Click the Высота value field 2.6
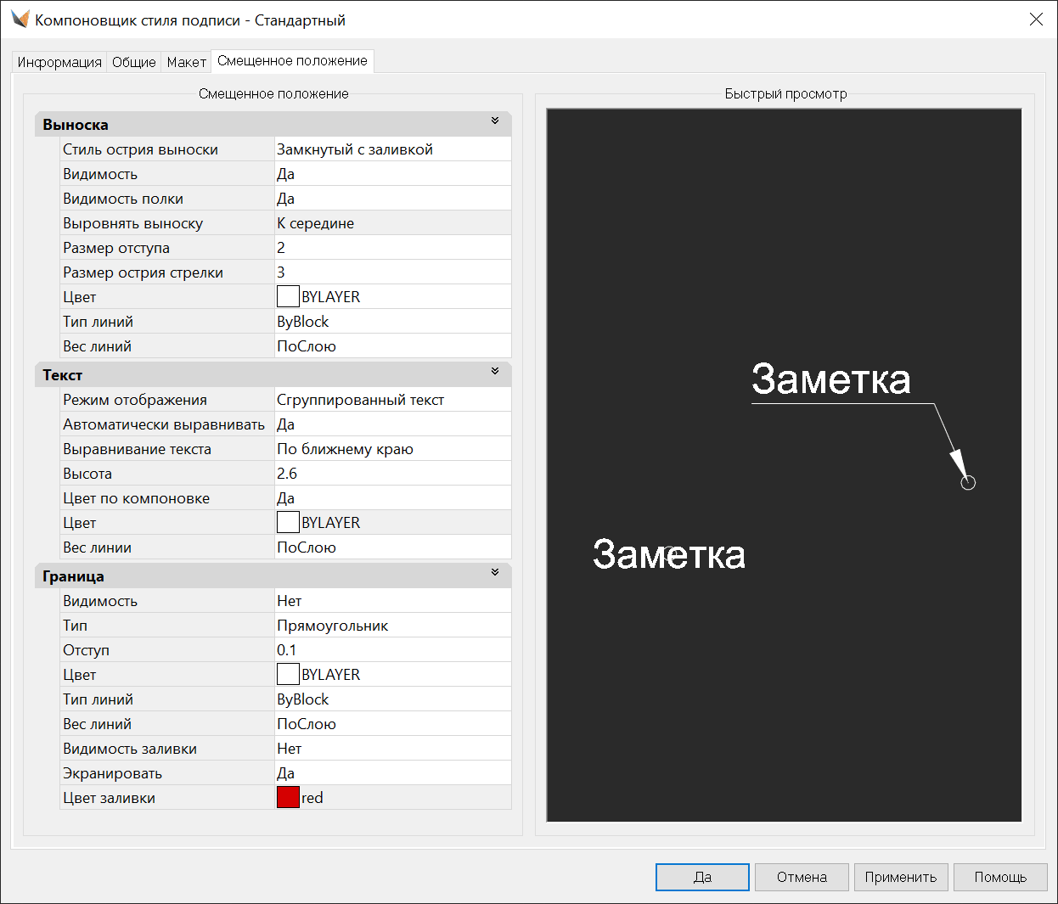Image resolution: width=1058 pixels, height=904 pixels. click(x=392, y=474)
